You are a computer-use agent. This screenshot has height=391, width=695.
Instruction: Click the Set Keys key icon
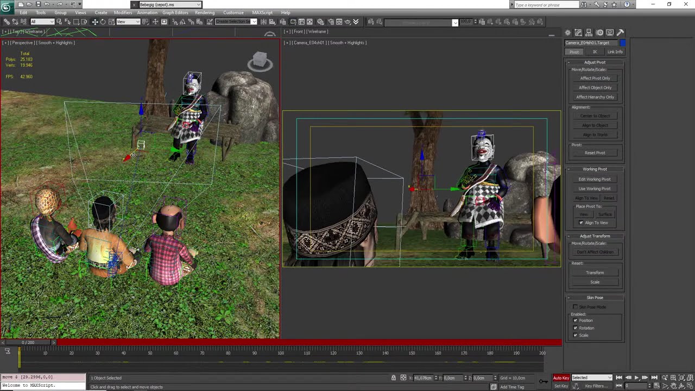[x=544, y=381]
